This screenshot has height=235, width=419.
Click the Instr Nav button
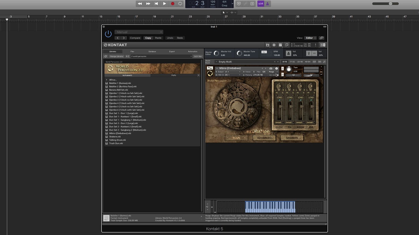tap(198, 56)
